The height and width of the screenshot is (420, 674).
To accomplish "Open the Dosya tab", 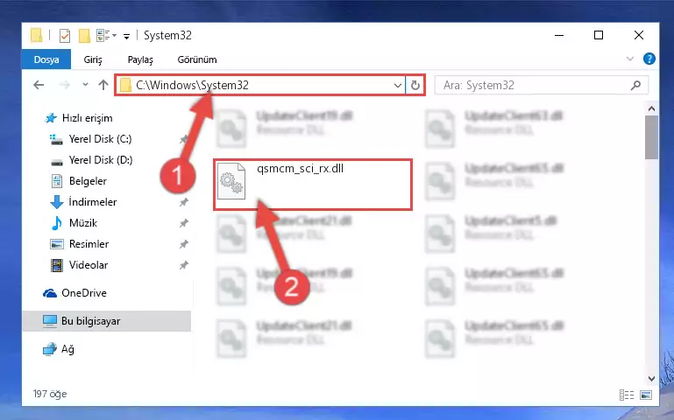I will click(46, 59).
